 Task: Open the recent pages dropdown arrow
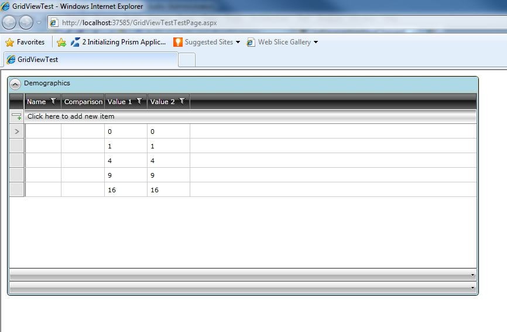[x=39, y=23]
